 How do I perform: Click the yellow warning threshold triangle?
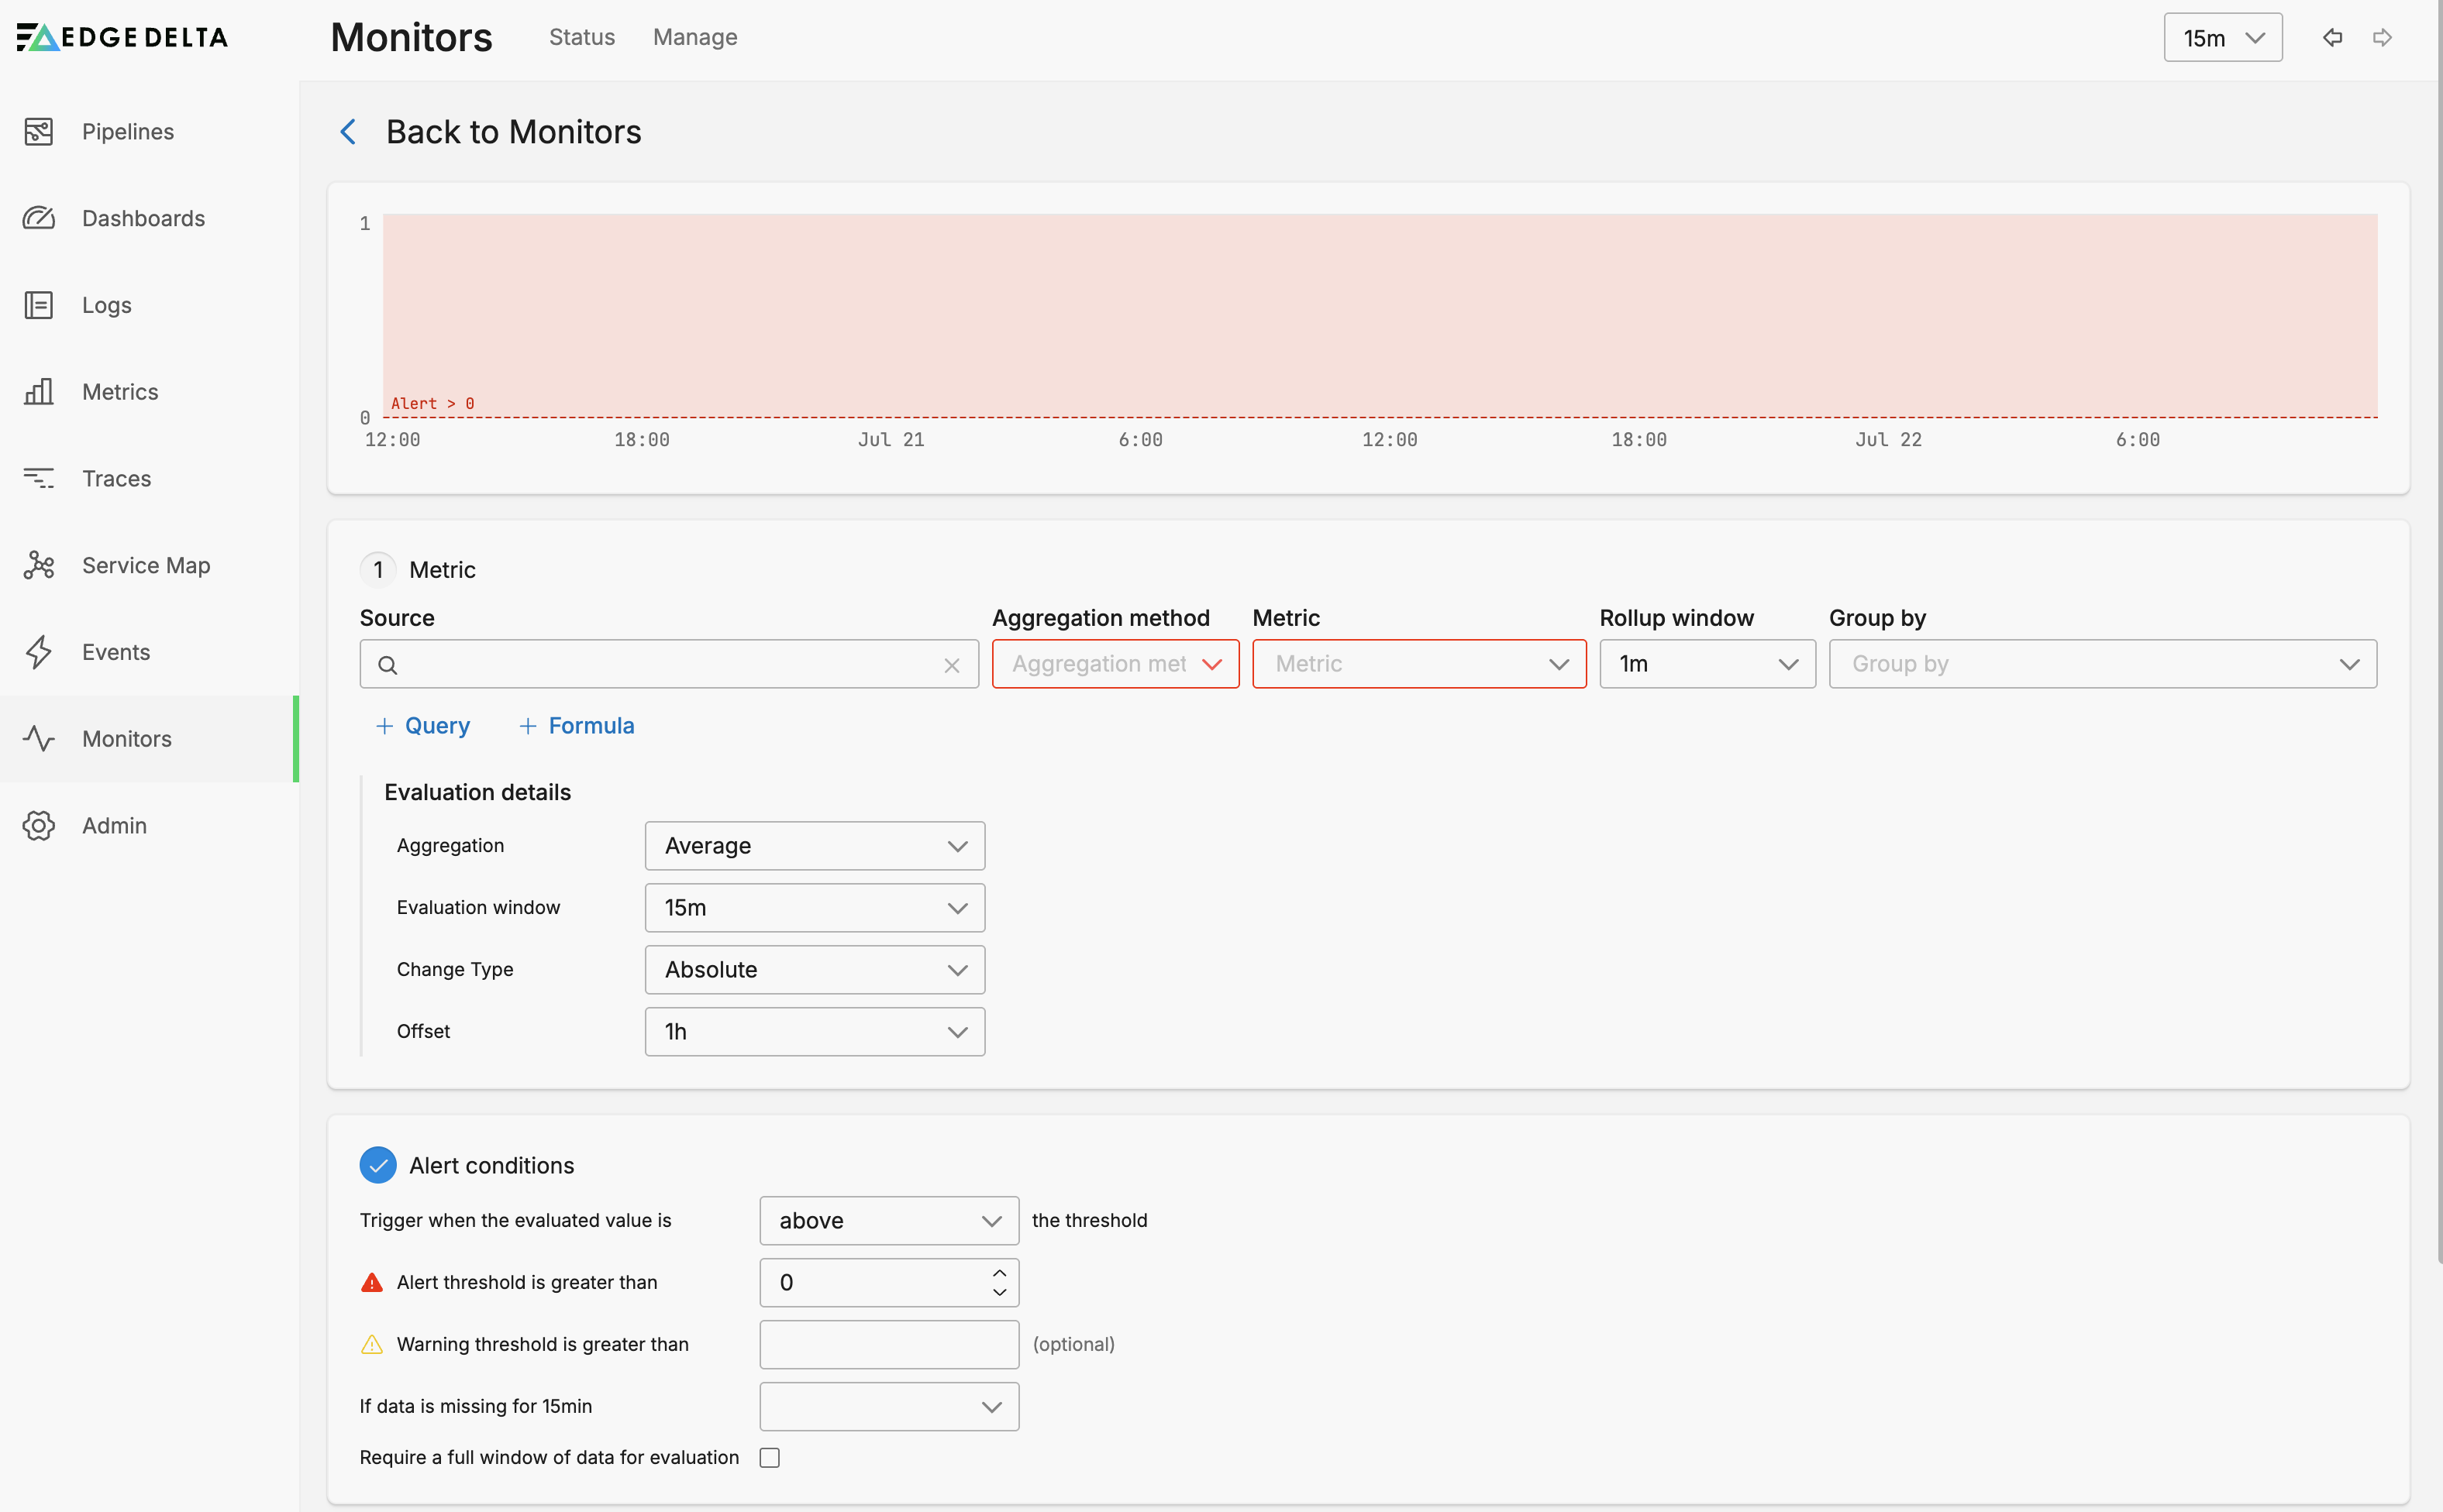372,1344
